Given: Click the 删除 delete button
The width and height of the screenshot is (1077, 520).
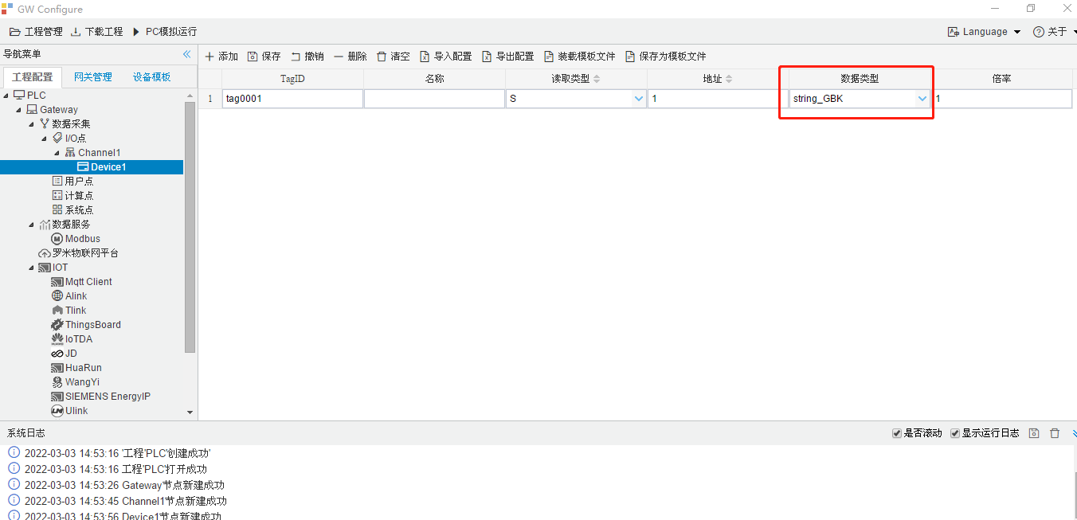Looking at the screenshot, I should pyautogui.click(x=350, y=57).
